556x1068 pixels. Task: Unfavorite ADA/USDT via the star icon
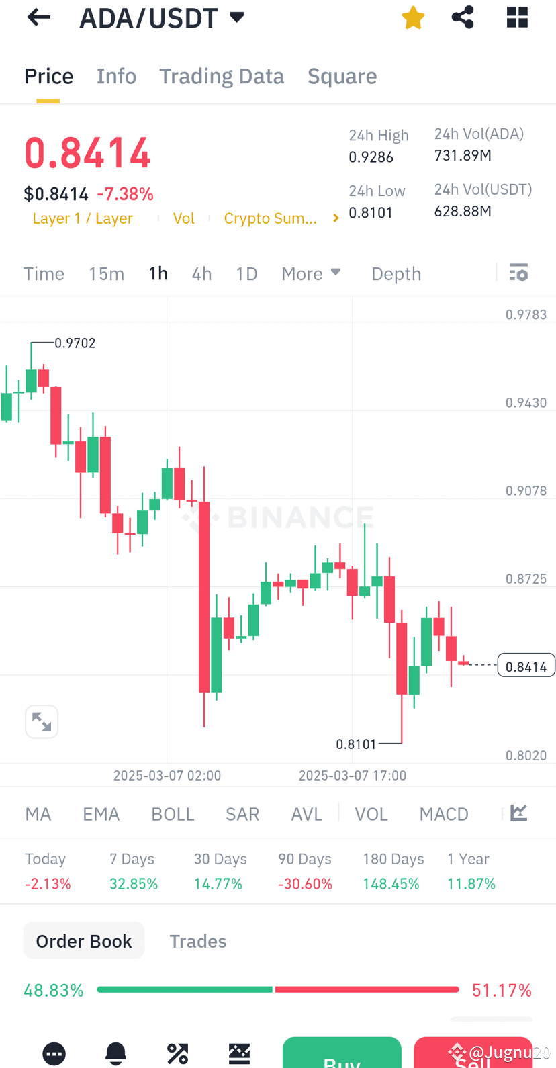412,17
